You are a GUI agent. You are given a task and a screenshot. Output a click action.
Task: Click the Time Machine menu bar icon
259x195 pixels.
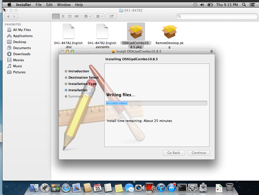[195, 5]
